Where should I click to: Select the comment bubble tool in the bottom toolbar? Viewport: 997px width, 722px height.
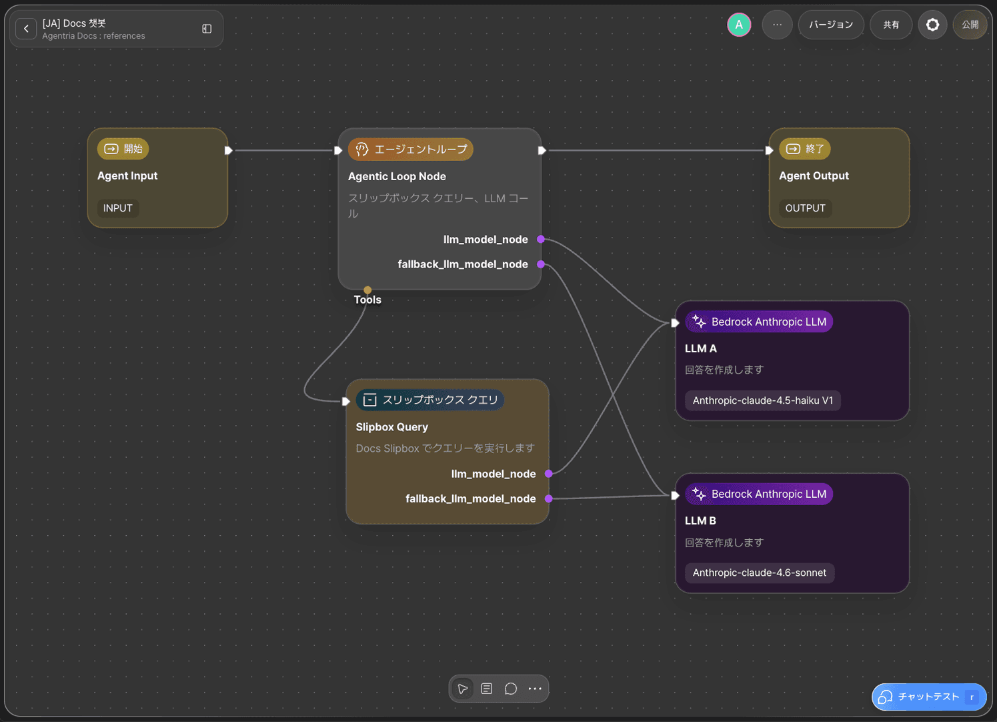(x=511, y=689)
